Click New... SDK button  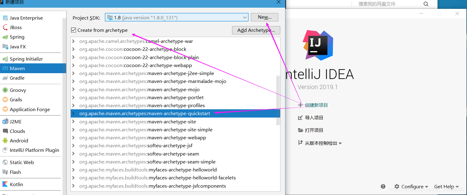pos(265,17)
